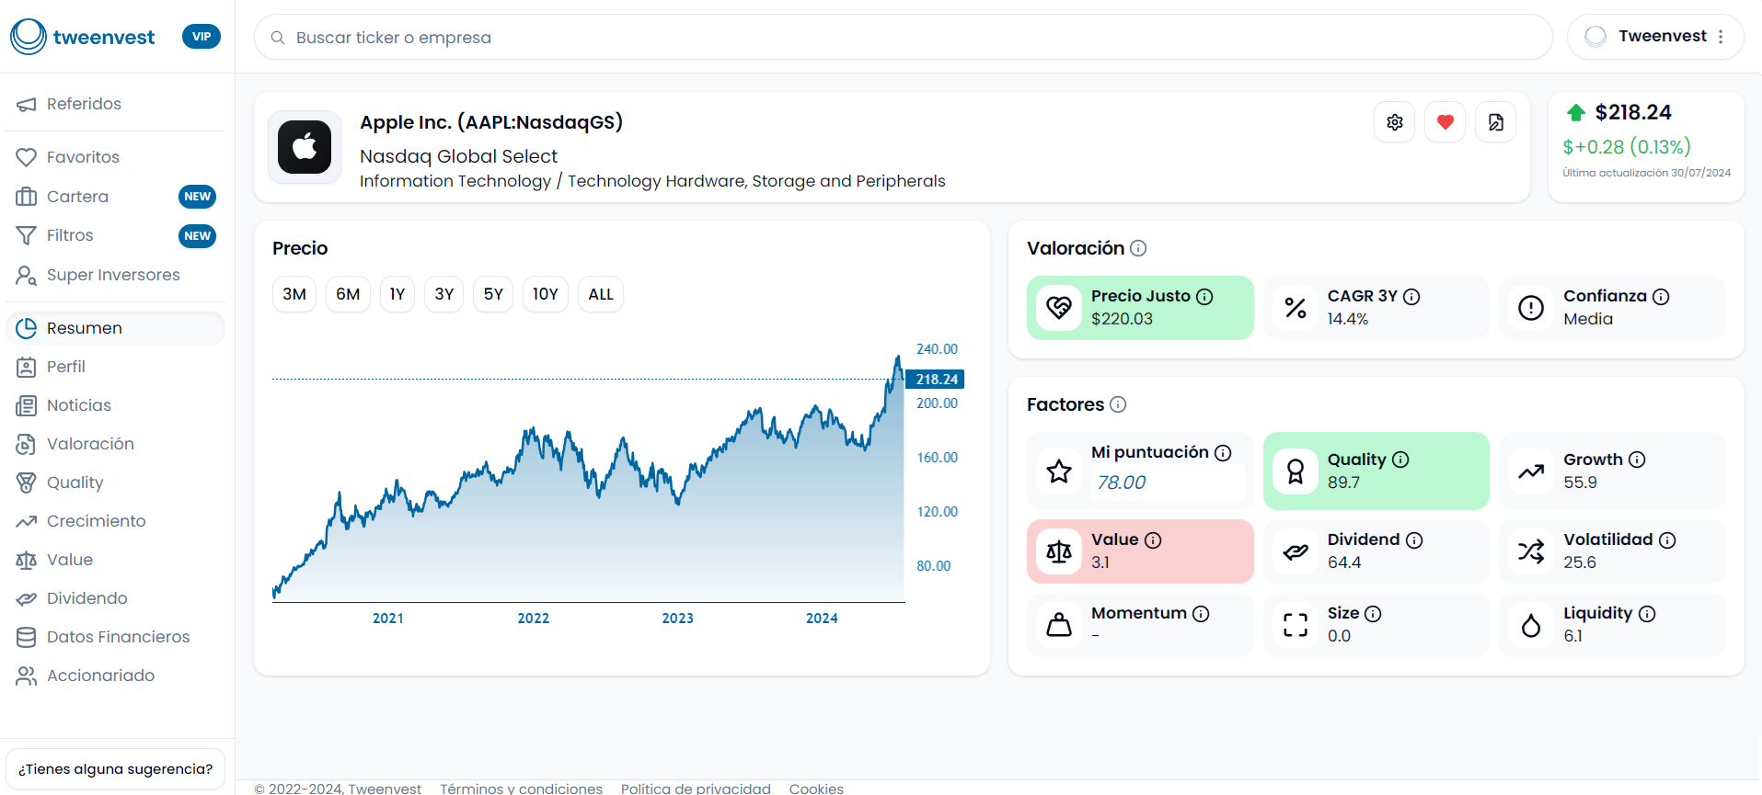The width and height of the screenshot is (1762, 795).
Task: Open the Términos y condiciones link
Action: 521,788
